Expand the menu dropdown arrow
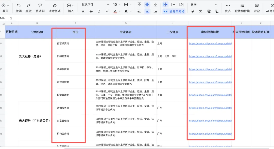The width and height of the screenshot is (274, 149). pos(8,6)
